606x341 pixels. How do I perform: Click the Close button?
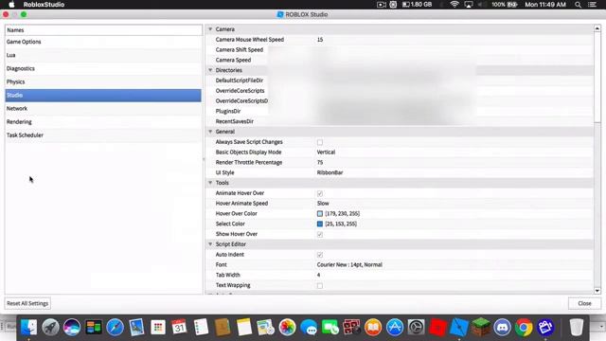point(584,303)
